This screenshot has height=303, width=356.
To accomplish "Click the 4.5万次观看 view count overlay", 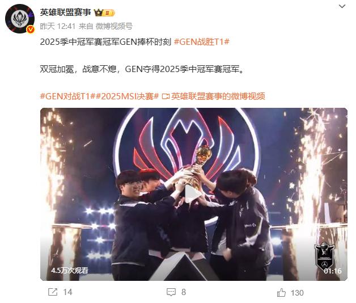I will point(70,270).
